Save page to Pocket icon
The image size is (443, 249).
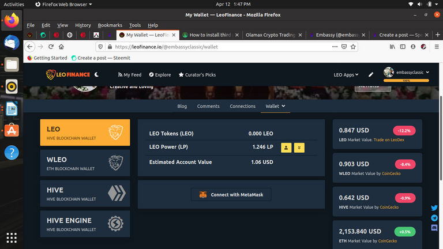pos(344,47)
